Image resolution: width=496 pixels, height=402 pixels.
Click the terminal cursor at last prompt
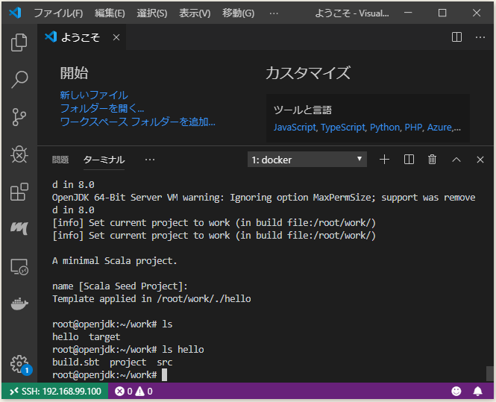[165, 375]
